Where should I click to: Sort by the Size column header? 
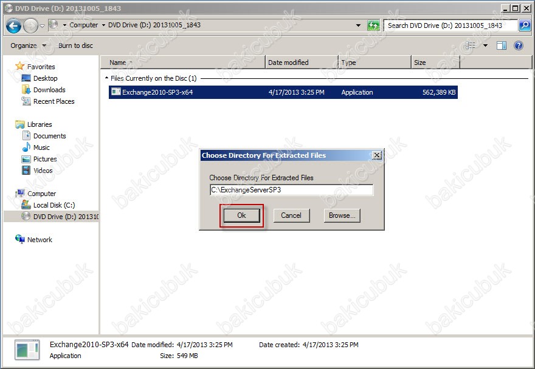pos(435,63)
